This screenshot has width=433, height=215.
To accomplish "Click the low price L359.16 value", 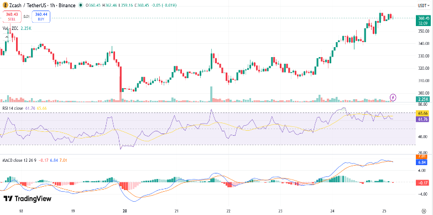I will click(126, 5).
